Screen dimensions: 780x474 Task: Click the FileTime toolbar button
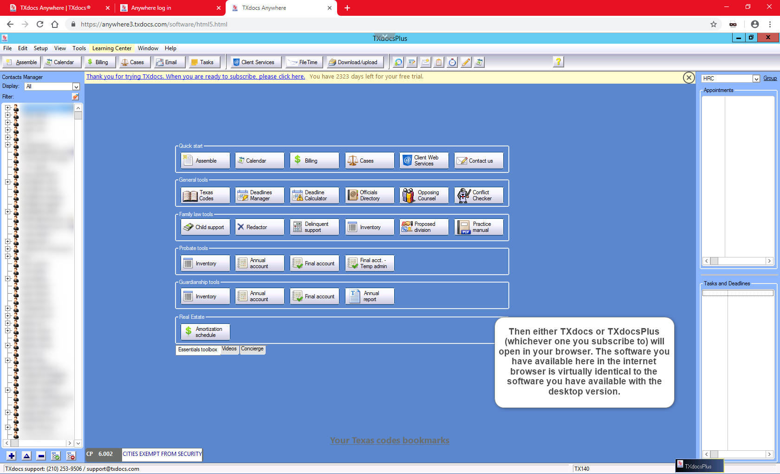(304, 62)
